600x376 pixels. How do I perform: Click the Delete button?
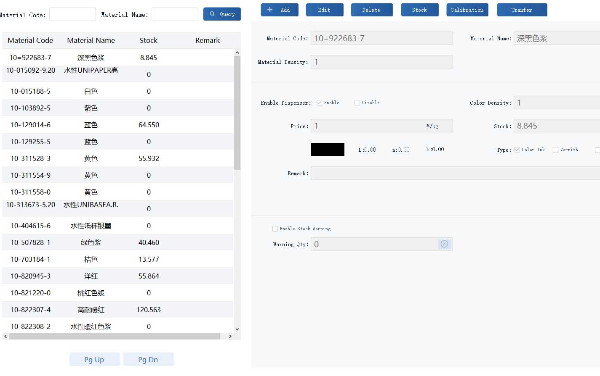(372, 10)
